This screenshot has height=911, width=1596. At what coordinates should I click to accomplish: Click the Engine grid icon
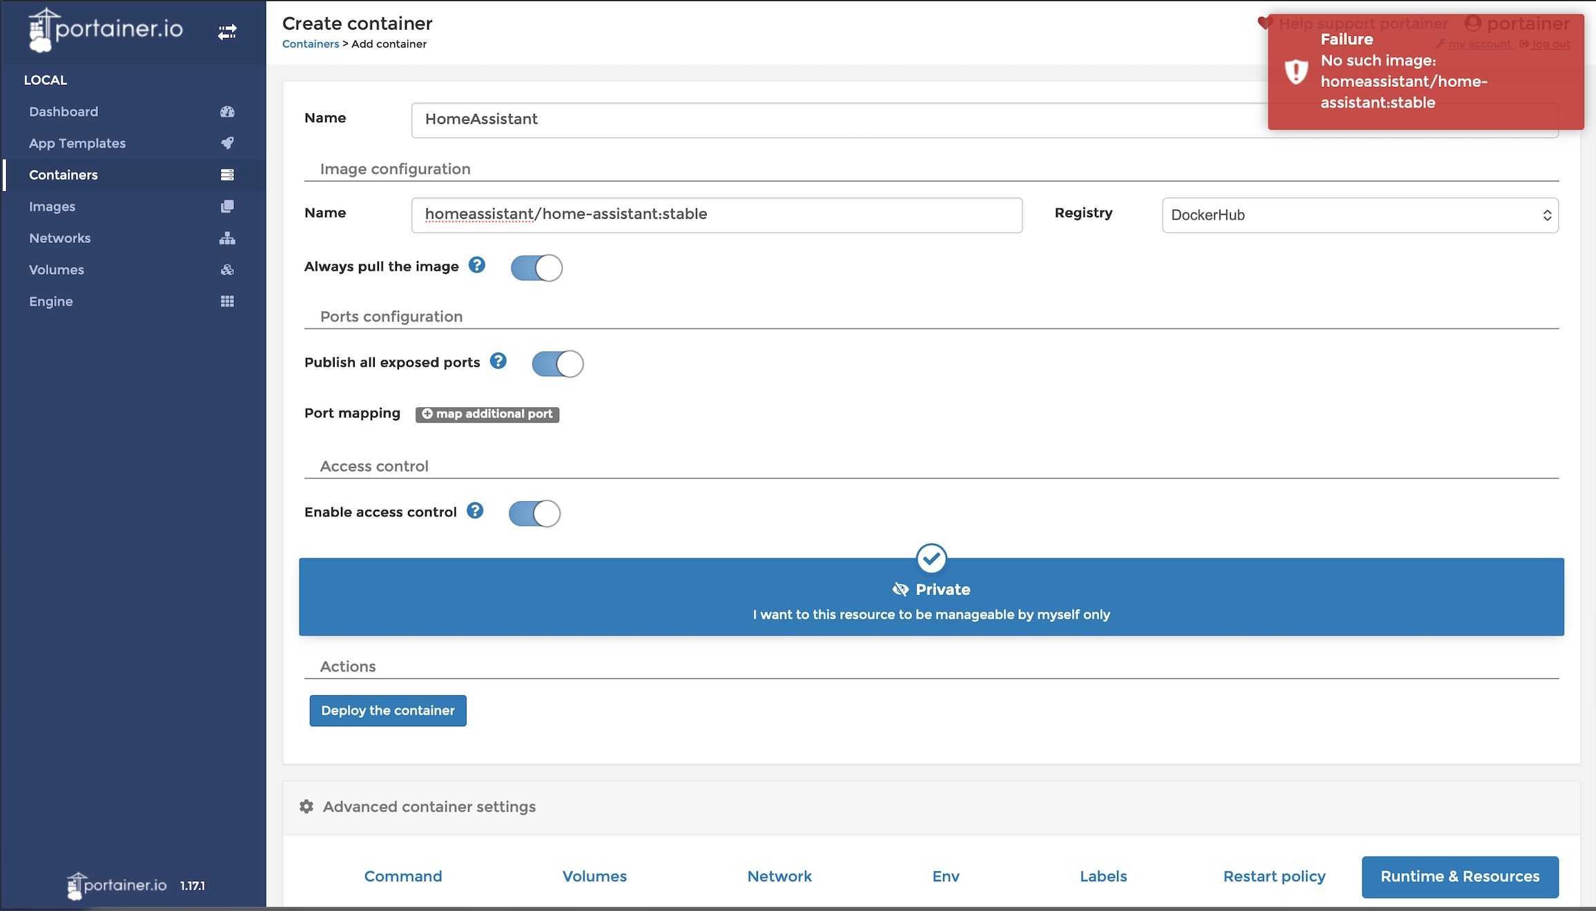227,302
